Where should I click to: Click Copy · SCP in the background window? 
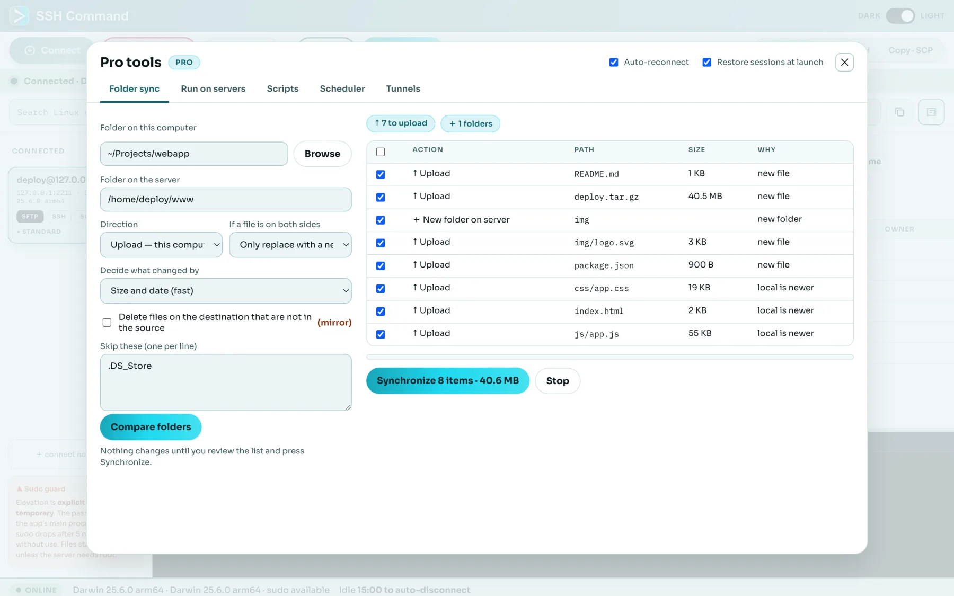(x=911, y=50)
